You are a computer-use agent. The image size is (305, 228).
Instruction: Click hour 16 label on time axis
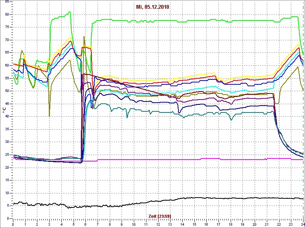207,224
